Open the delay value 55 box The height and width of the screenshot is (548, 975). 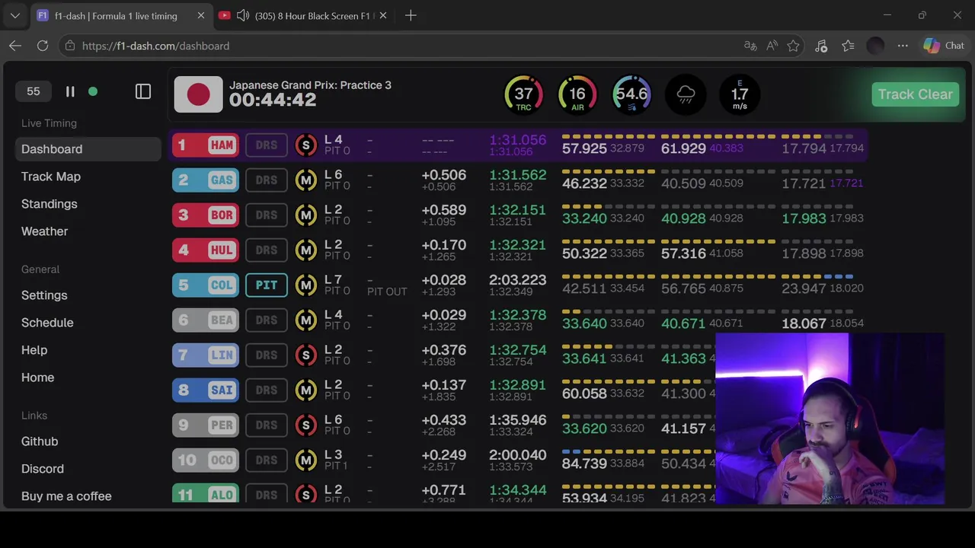click(x=34, y=91)
